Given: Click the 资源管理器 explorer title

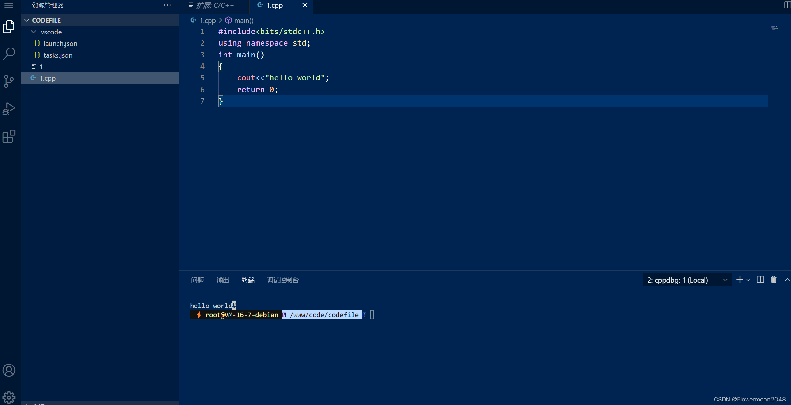Looking at the screenshot, I should pos(48,5).
